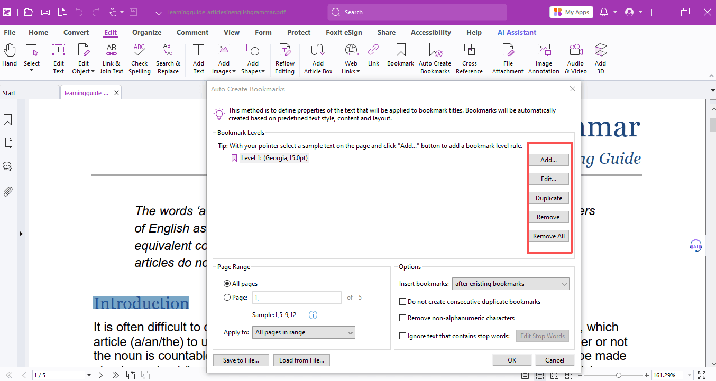This screenshot has width=716, height=381.
Task: Open the Insert bookmarks dropdown
Action: pyautogui.click(x=511, y=284)
